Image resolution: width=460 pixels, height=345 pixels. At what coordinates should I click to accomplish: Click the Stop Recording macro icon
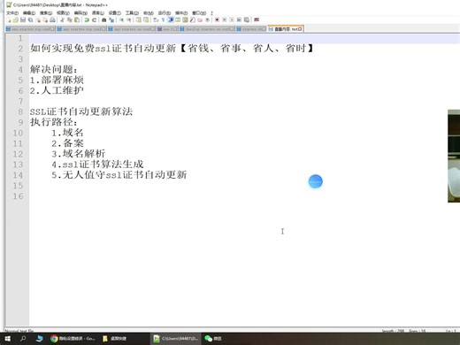click(x=225, y=20)
